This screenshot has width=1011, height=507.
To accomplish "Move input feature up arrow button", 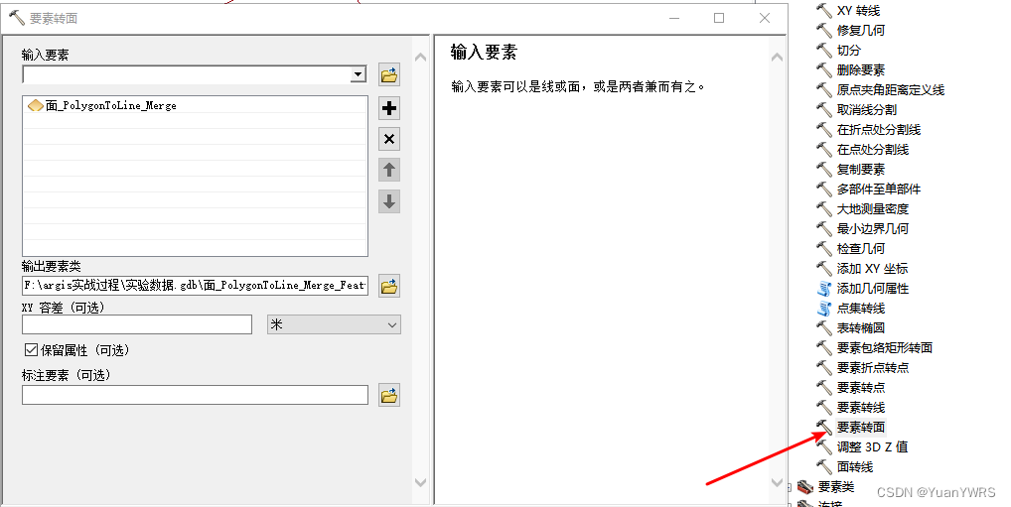I will tap(388, 170).
